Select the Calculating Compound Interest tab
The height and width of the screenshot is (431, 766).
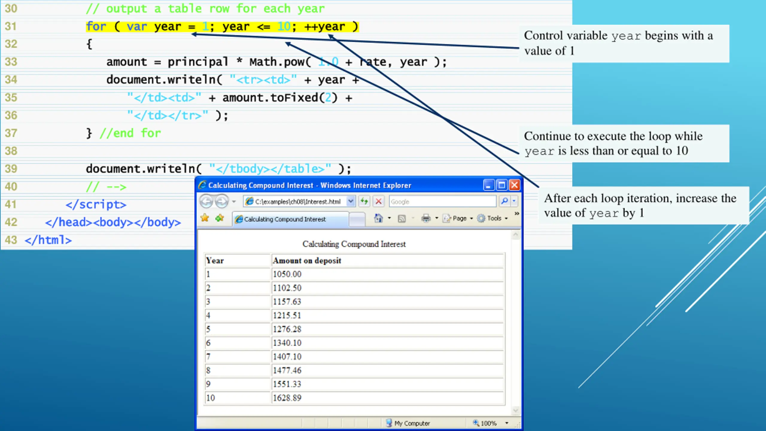click(x=290, y=219)
